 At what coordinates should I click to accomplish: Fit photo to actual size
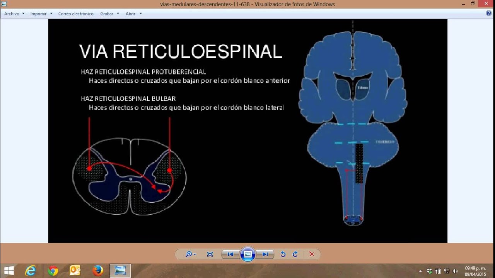point(210,254)
